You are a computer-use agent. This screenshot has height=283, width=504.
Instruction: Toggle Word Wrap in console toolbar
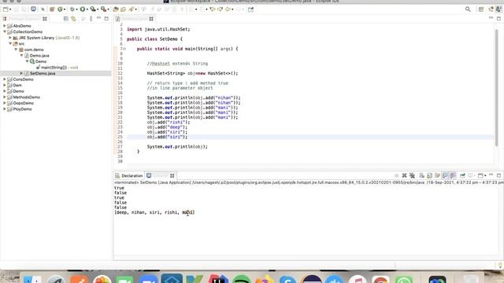[x=437, y=175]
